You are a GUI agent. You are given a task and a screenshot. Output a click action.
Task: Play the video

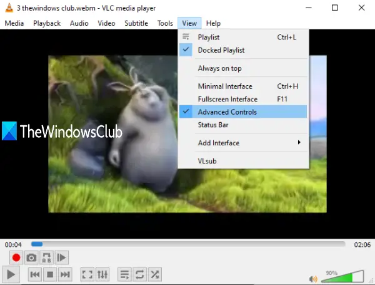coord(11,274)
